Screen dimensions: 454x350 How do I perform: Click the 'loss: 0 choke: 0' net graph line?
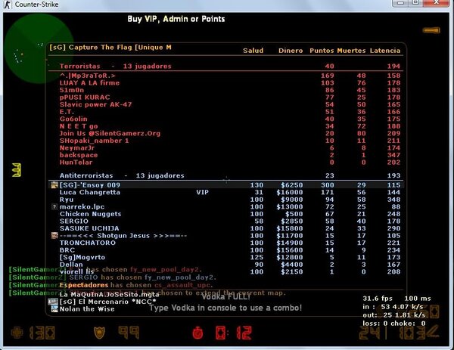(x=394, y=324)
